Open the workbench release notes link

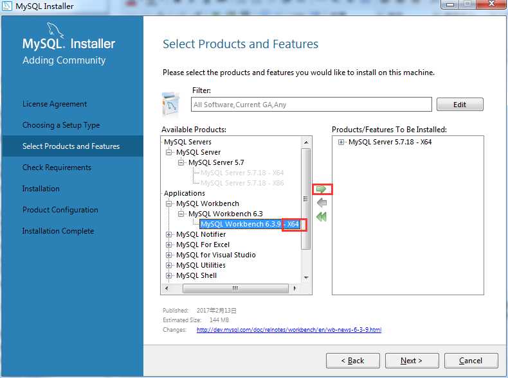[289, 330]
